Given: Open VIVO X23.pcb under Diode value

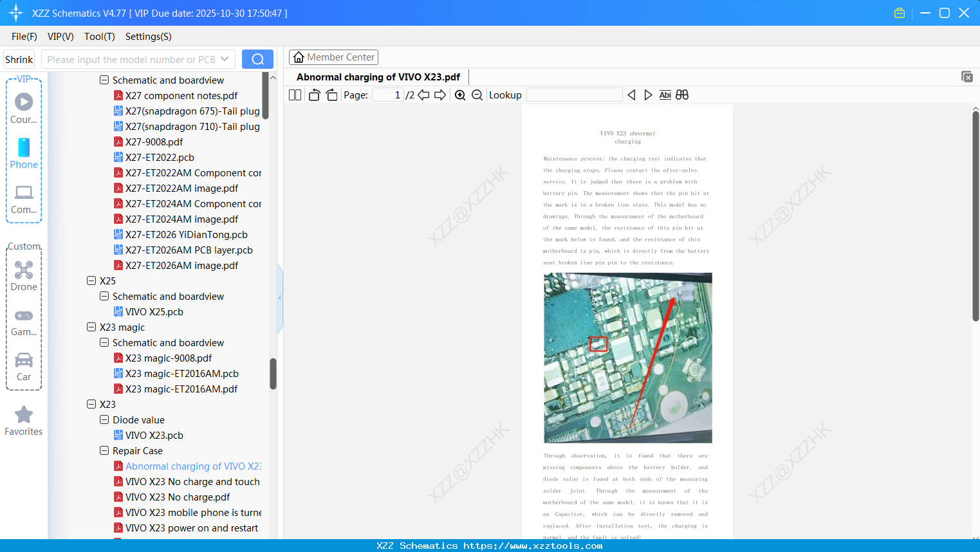Looking at the screenshot, I should point(154,435).
